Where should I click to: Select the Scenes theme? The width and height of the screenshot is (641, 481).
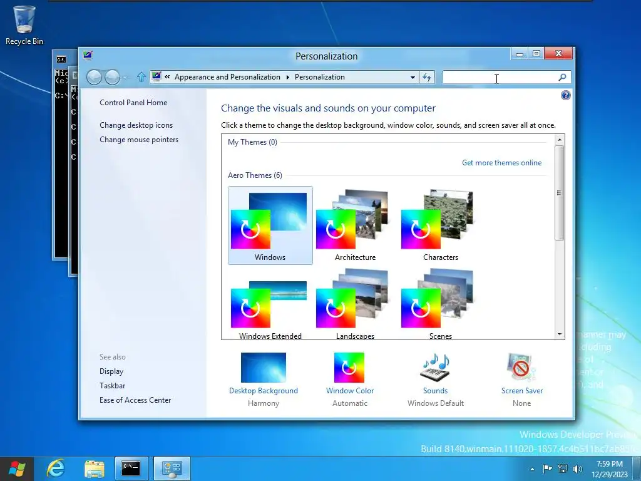(x=440, y=305)
